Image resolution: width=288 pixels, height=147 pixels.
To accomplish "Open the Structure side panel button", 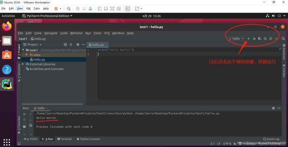I will pyautogui.click(x=19, y=72).
